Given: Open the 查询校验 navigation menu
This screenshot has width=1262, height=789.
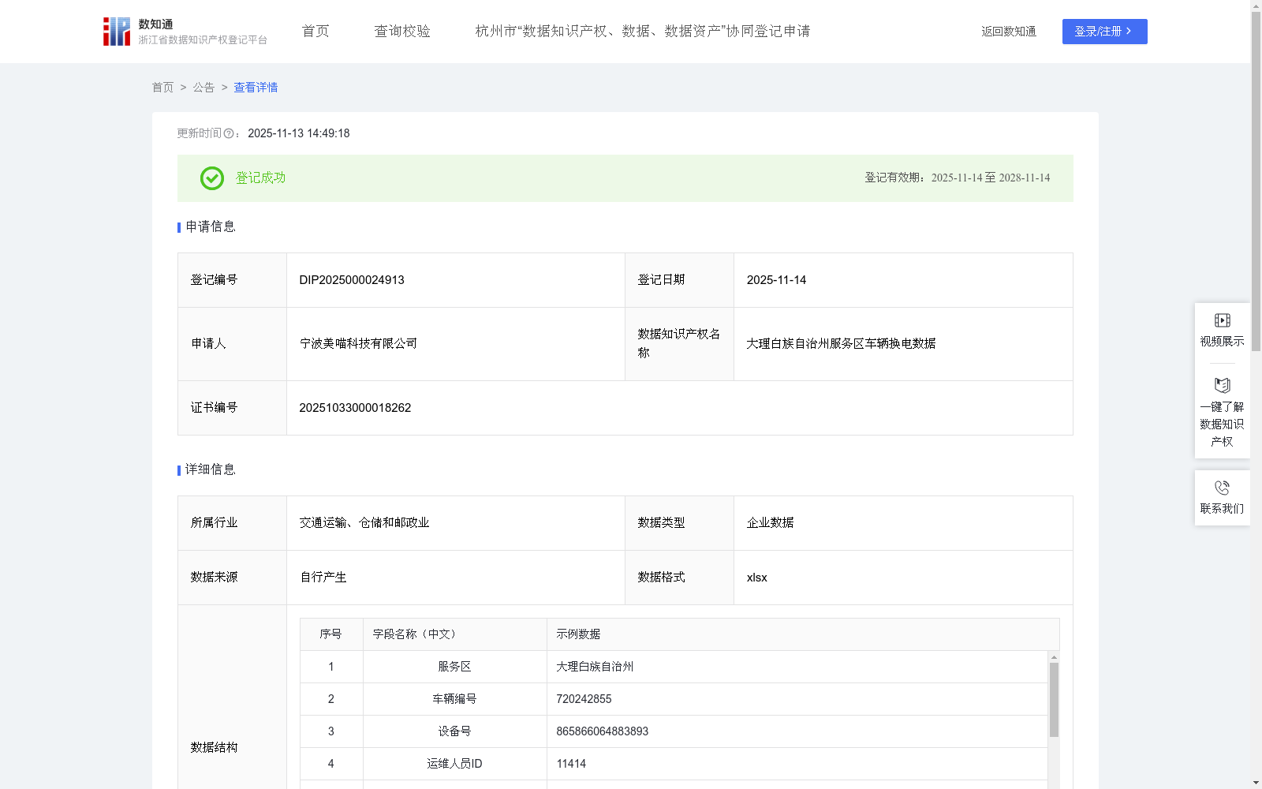Looking at the screenshot, I should (402, 31).
